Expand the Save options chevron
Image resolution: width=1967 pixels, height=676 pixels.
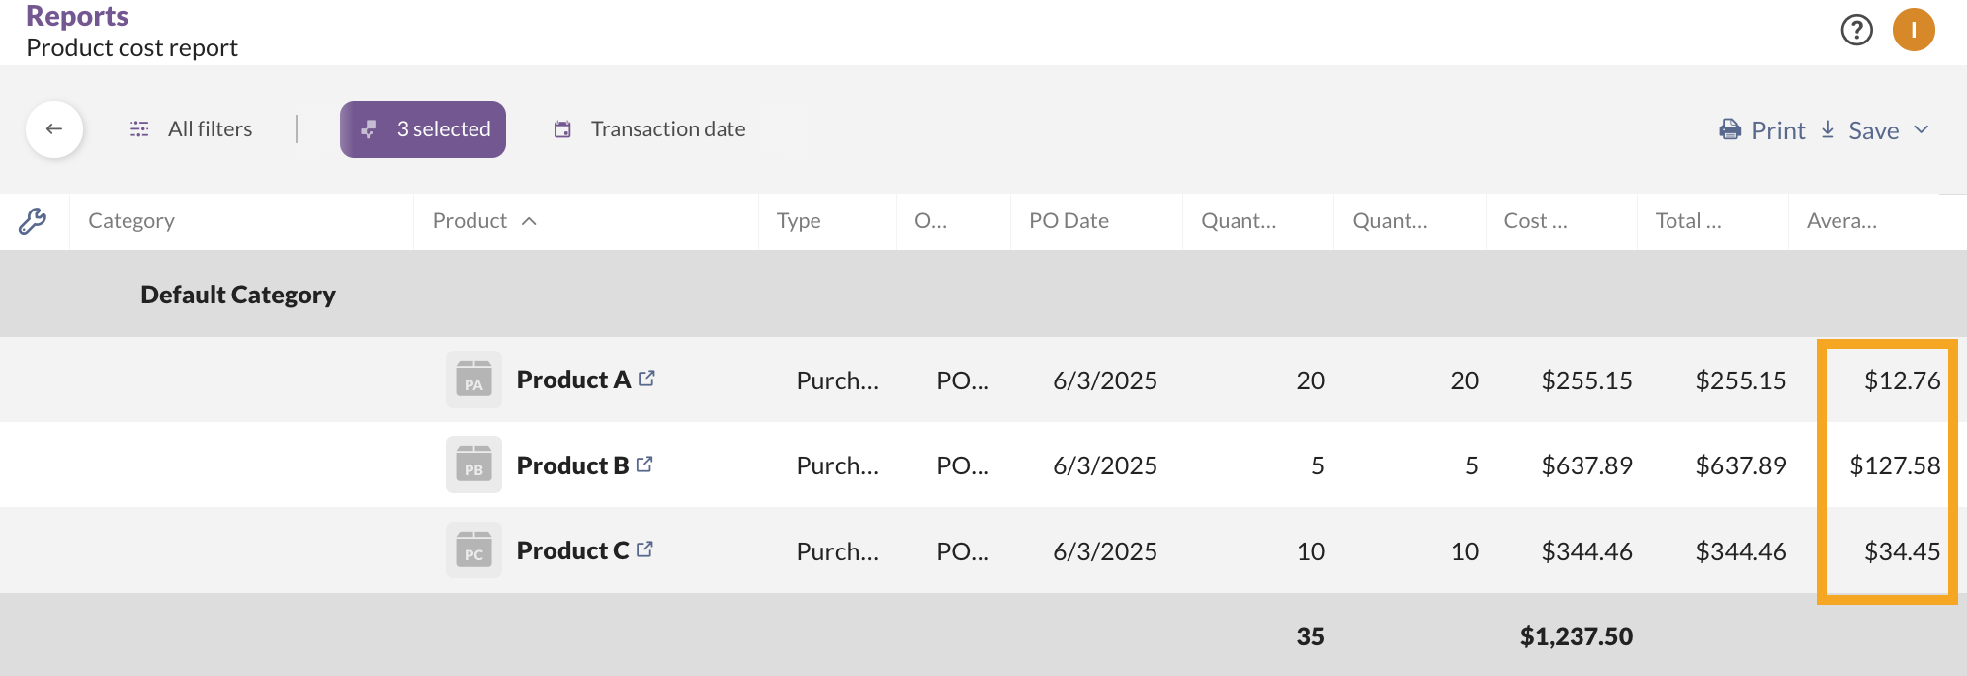point(1922,129)
